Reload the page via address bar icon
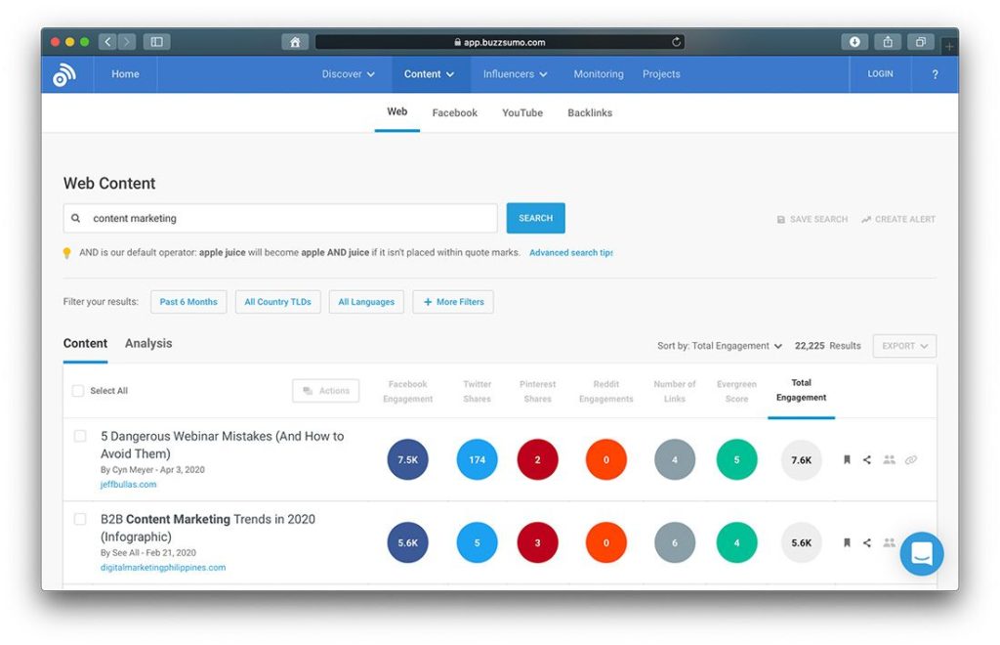Screen dimensions: 1000x645 pos(676,42)
